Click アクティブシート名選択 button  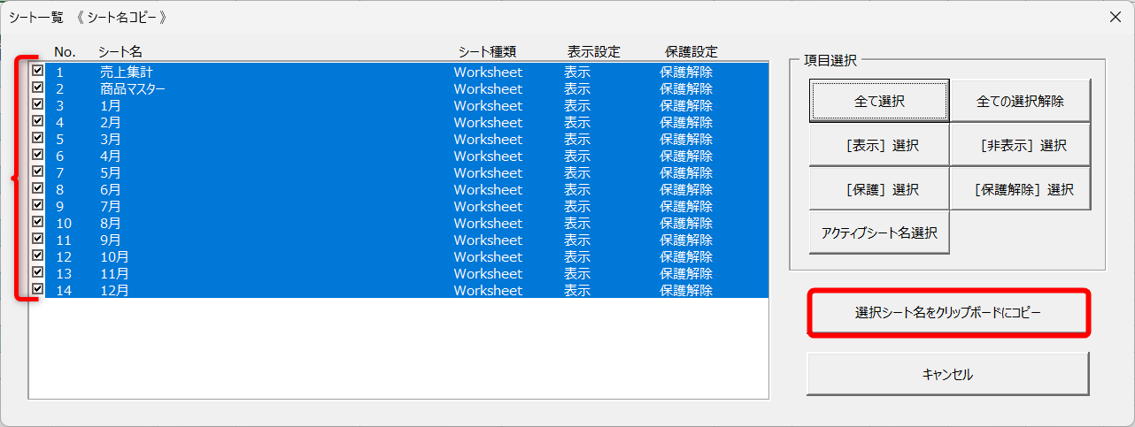[879, 233]
